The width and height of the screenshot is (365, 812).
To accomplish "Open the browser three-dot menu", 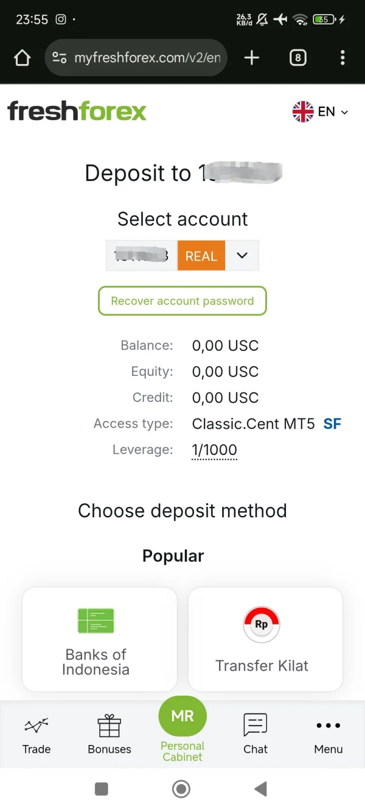I will [x=342, y=58].
